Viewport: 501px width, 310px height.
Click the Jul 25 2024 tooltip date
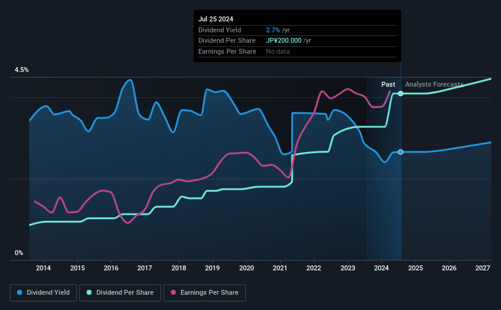click(x=215, y=19)
